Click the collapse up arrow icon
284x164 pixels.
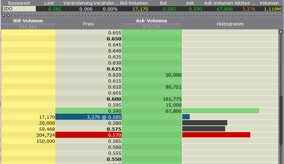click(x=4, y=16)
